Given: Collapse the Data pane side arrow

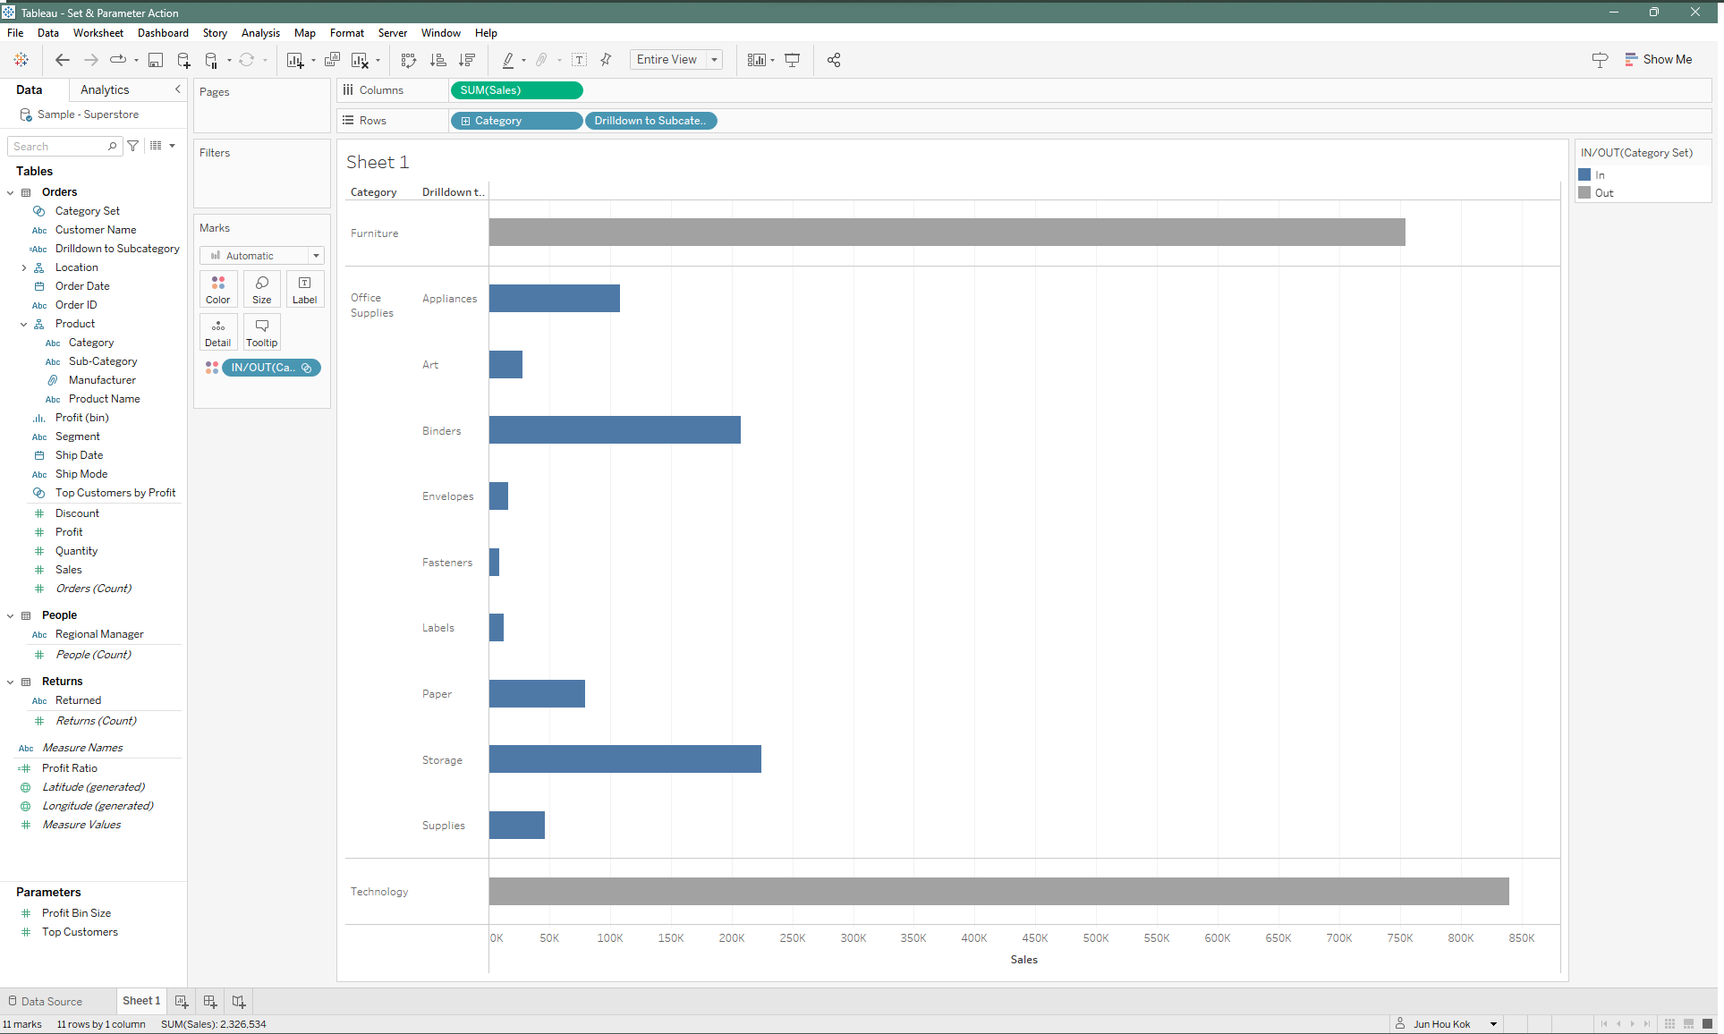Looking at the screenshot, I should pyautogui.click(x=177, y=89).
